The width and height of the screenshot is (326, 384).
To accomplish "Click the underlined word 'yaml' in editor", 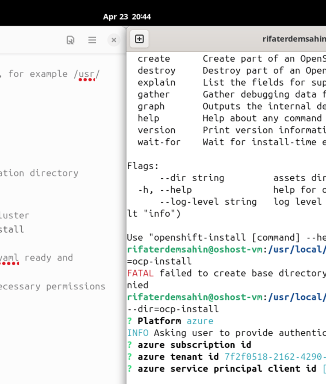I will (x=9, y=258).
